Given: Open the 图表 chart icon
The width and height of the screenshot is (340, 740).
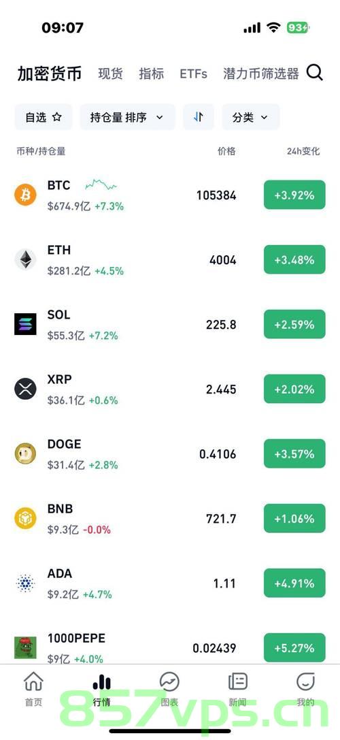Looking at the screenshot, I should coord(169,681).
